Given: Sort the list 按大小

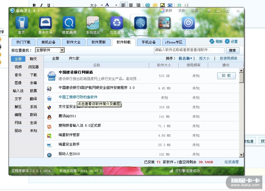Looking at the screenshot, I should [x=204, y=58].
